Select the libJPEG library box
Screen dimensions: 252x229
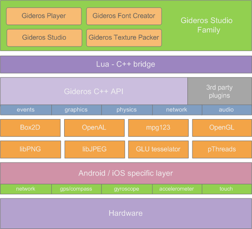[x=95, y=149]
